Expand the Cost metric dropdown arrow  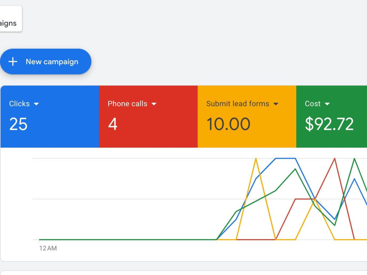pyautogui.click(x=327, y=104)
